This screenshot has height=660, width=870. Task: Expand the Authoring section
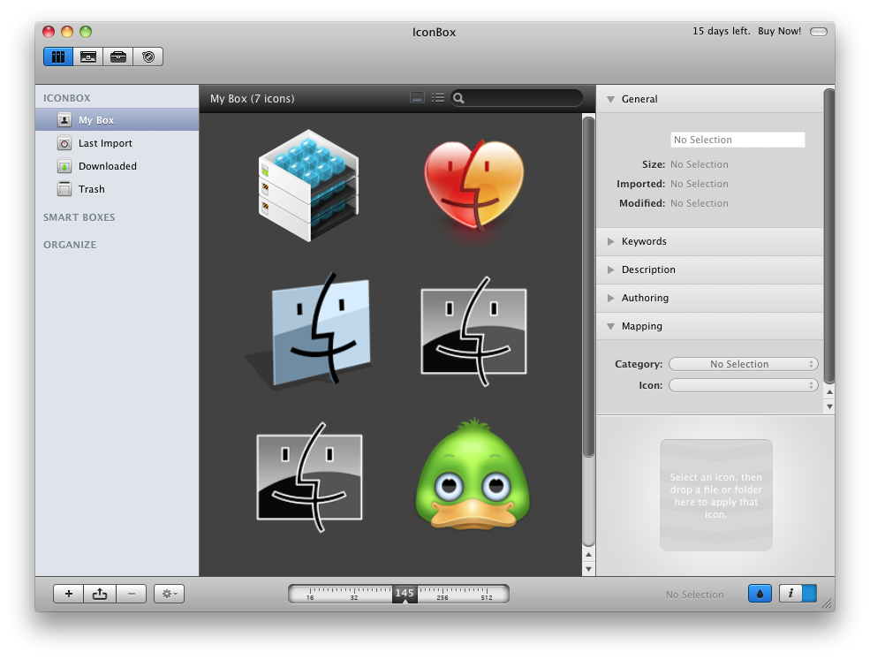pos(611,298)
